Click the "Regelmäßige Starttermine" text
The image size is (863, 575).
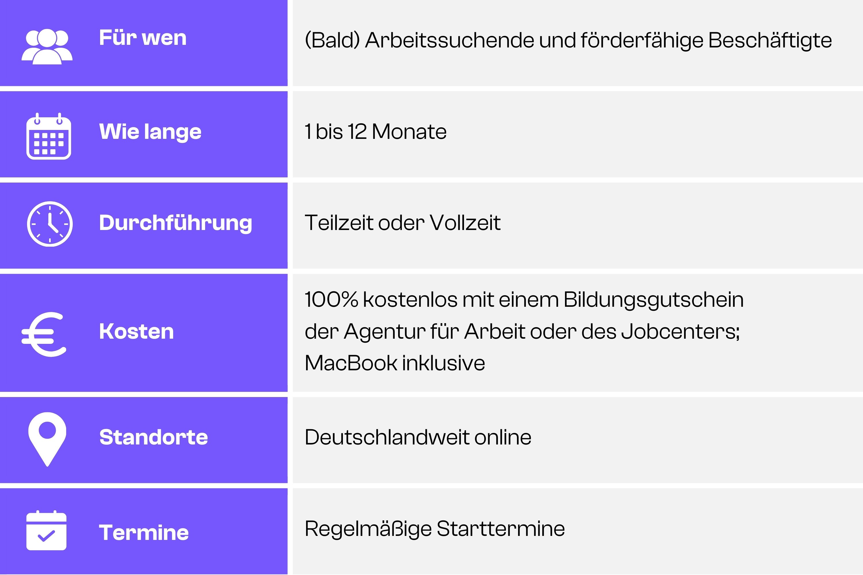pos(435,529)
